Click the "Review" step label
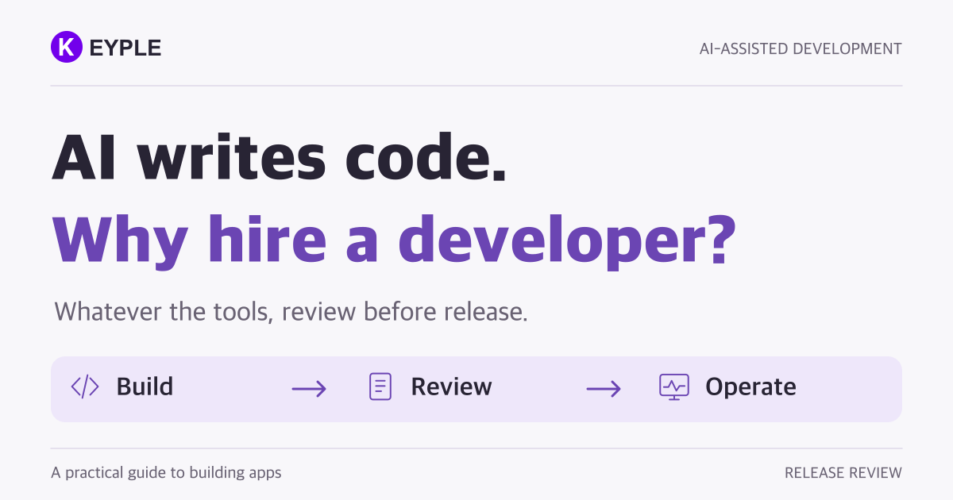Image resolution: width=953 pixels, height=500 pixels. click(451, 387)
